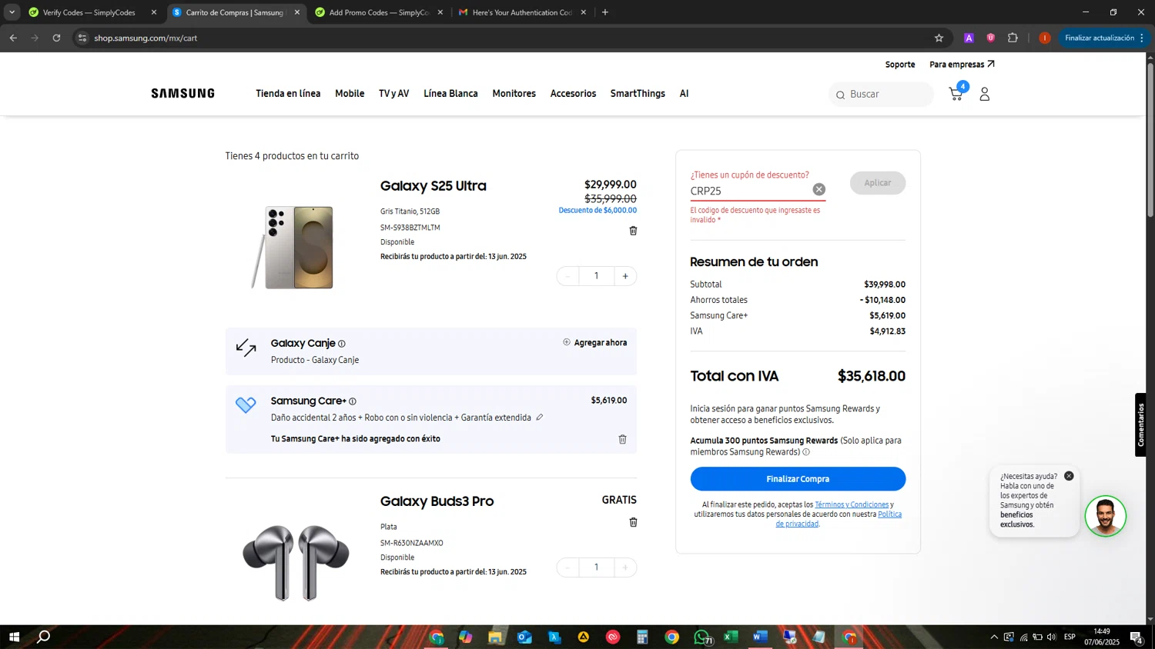Open Outlook from the taskbar
The width and height of the screenshot is (1155, 649).
tap(525, 637)
